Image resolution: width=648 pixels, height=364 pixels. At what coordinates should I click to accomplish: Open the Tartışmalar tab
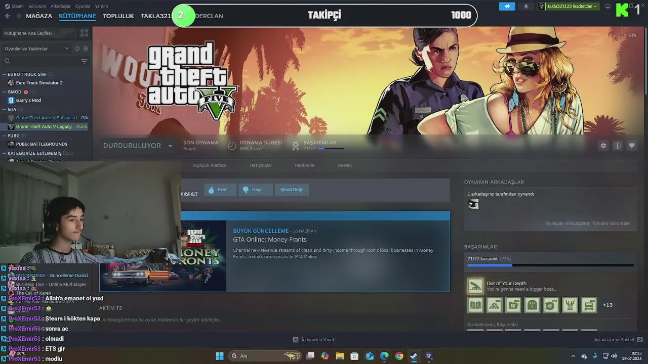pyautogui.click(x=261, y=165)
